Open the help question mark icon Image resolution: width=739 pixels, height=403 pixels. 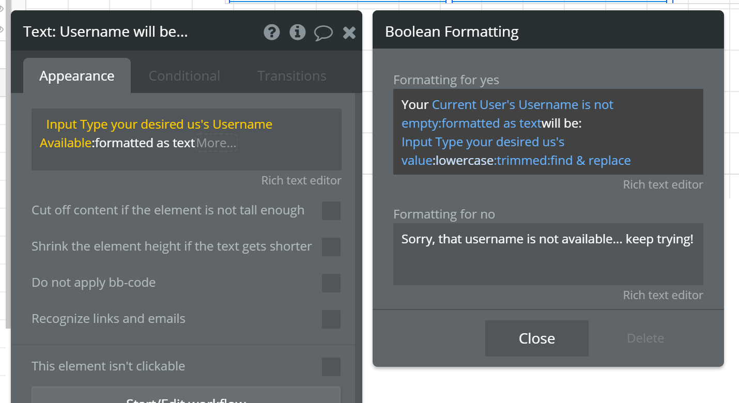(x=271, y=33)
